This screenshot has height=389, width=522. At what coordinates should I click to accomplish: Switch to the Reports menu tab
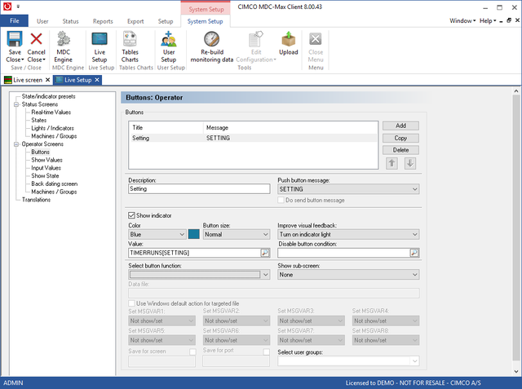[103, 20]
